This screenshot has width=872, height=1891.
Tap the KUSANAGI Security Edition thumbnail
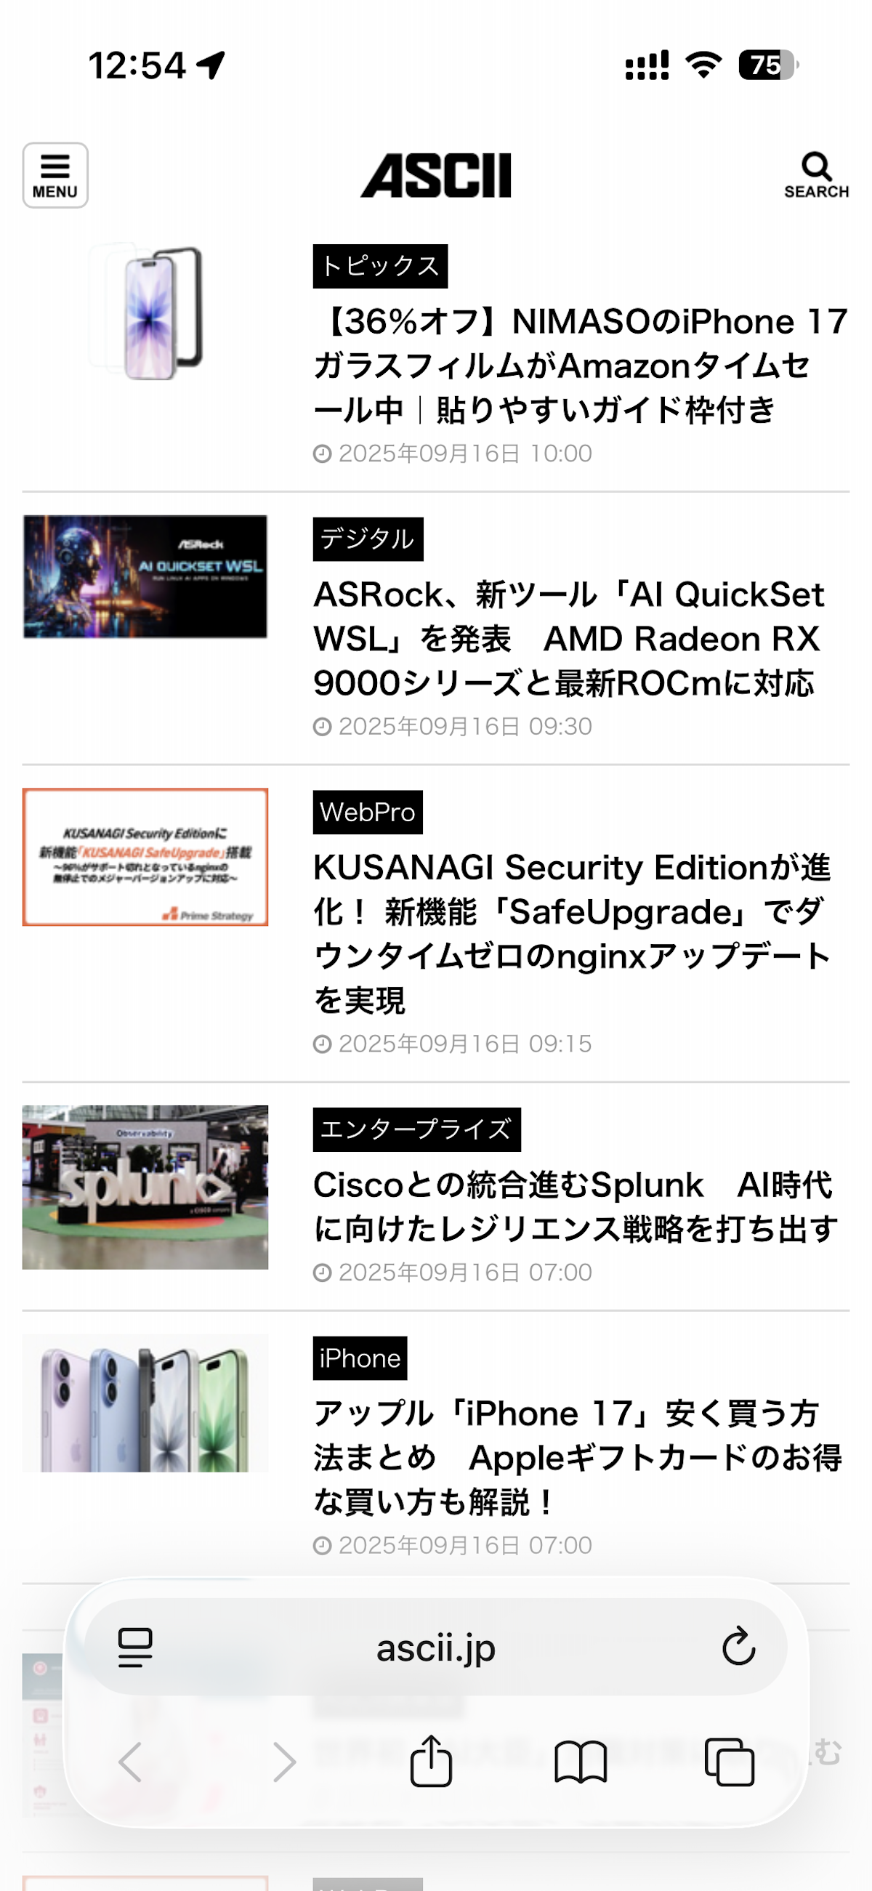[x=145, y=857]
